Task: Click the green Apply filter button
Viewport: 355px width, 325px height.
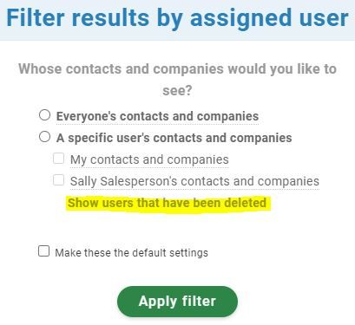Action: (x=177, y=302)
